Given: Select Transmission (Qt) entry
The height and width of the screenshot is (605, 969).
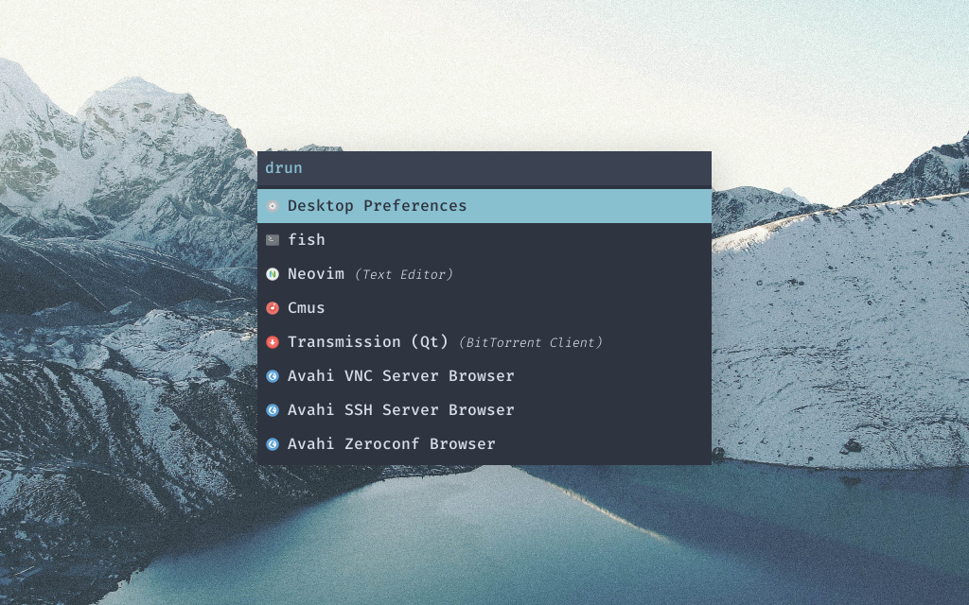Looking at the screenshot, I should point(484,342).
